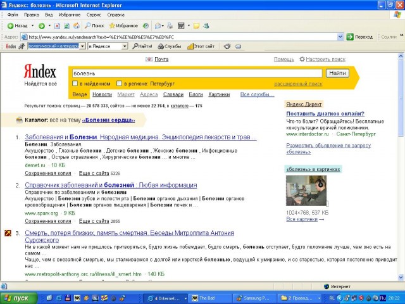Click the yellow note toolbar icon
This screenshot has width=405, height=304.
click(197, 26)
